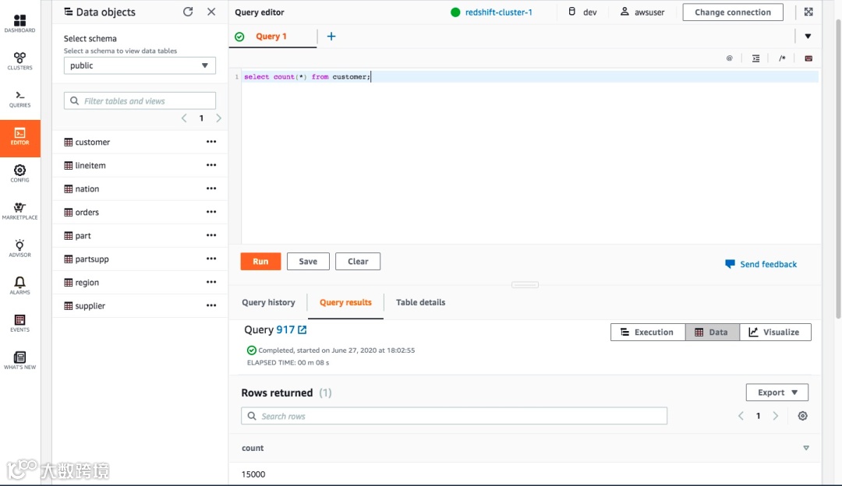
Task: Close the Data objects panel
Action: pyautogui.click(x=211, y=12)
